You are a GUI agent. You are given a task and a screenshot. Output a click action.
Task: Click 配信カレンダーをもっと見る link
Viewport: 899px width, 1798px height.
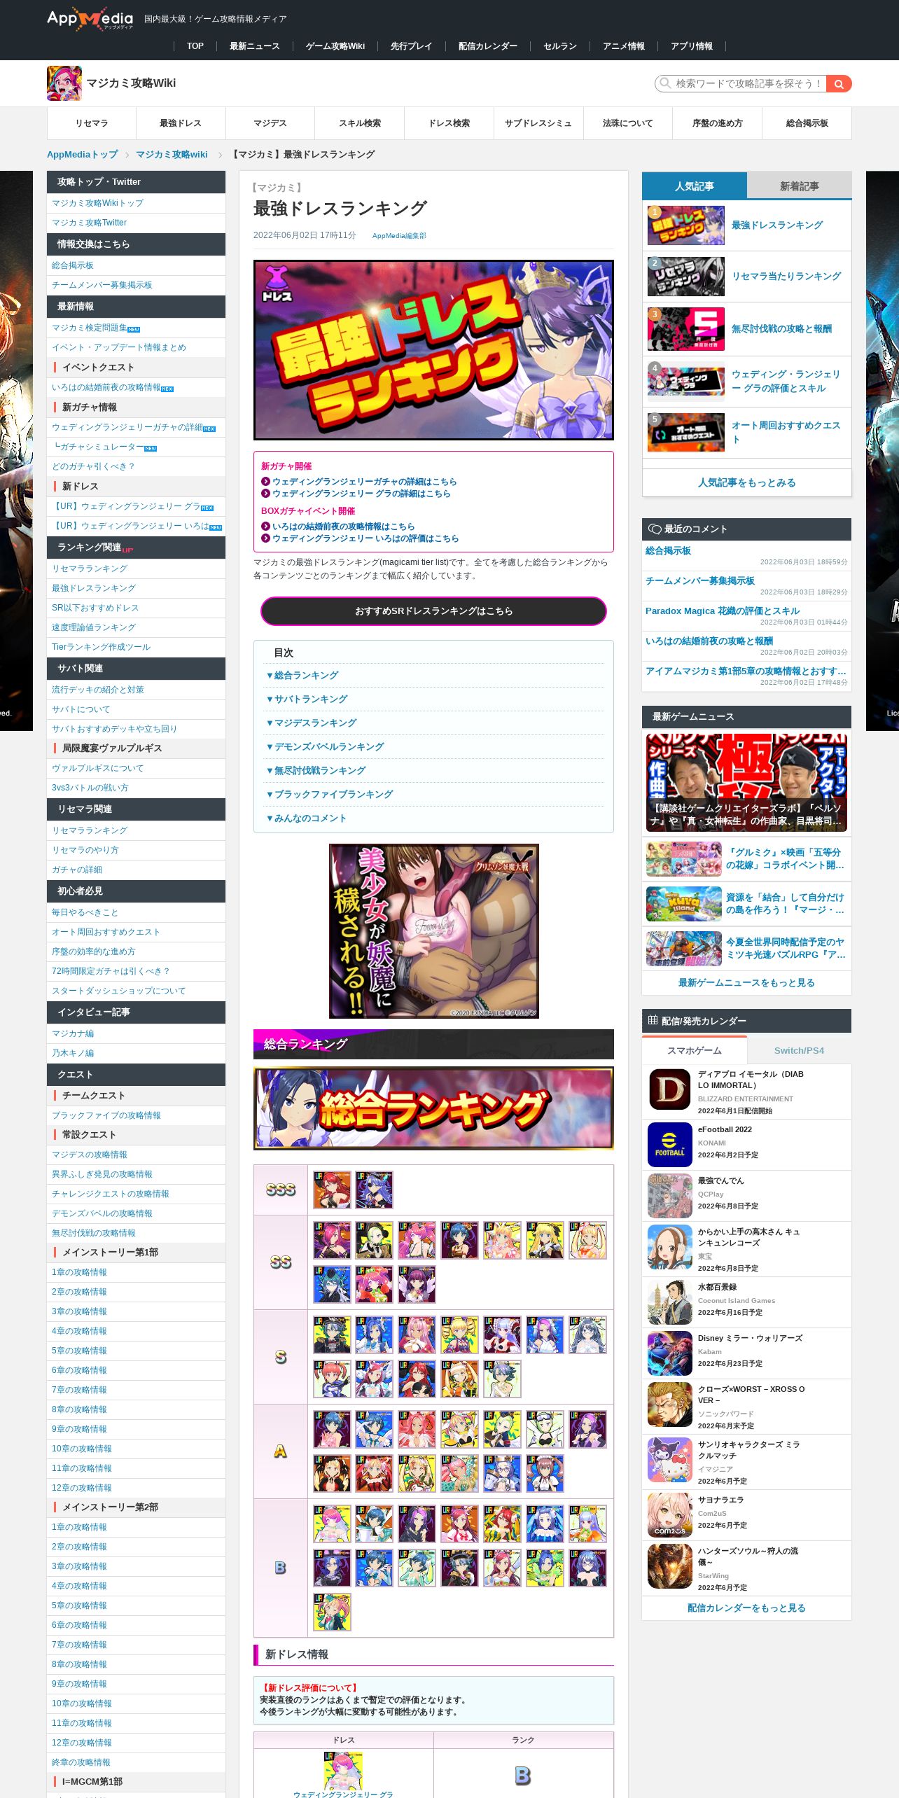tap(746, 1608)
